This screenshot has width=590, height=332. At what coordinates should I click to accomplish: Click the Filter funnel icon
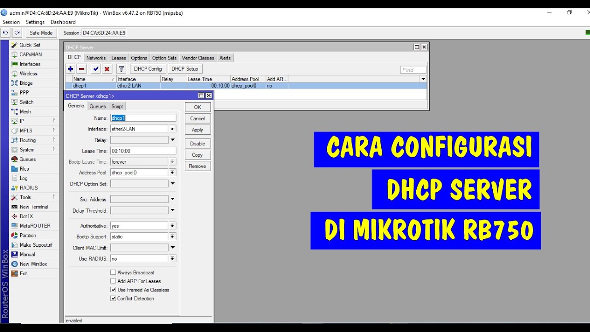[x=121, y=69]
